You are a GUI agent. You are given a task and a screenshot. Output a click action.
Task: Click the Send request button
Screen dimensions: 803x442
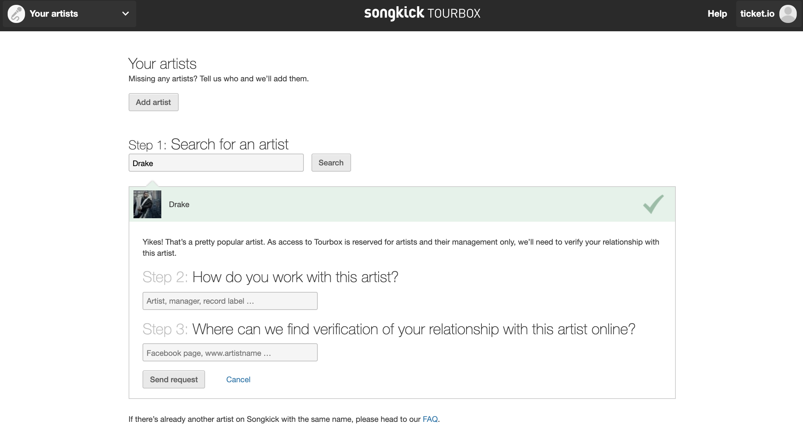(173, 379)
